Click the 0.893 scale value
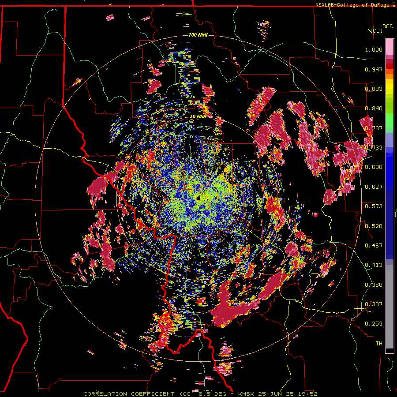Image resolution: width=397 pixels, height=397 pixels. point(374,89)
